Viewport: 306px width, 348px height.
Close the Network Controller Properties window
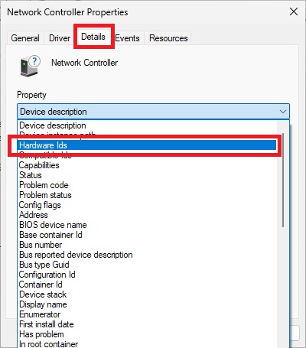point(294,11)
